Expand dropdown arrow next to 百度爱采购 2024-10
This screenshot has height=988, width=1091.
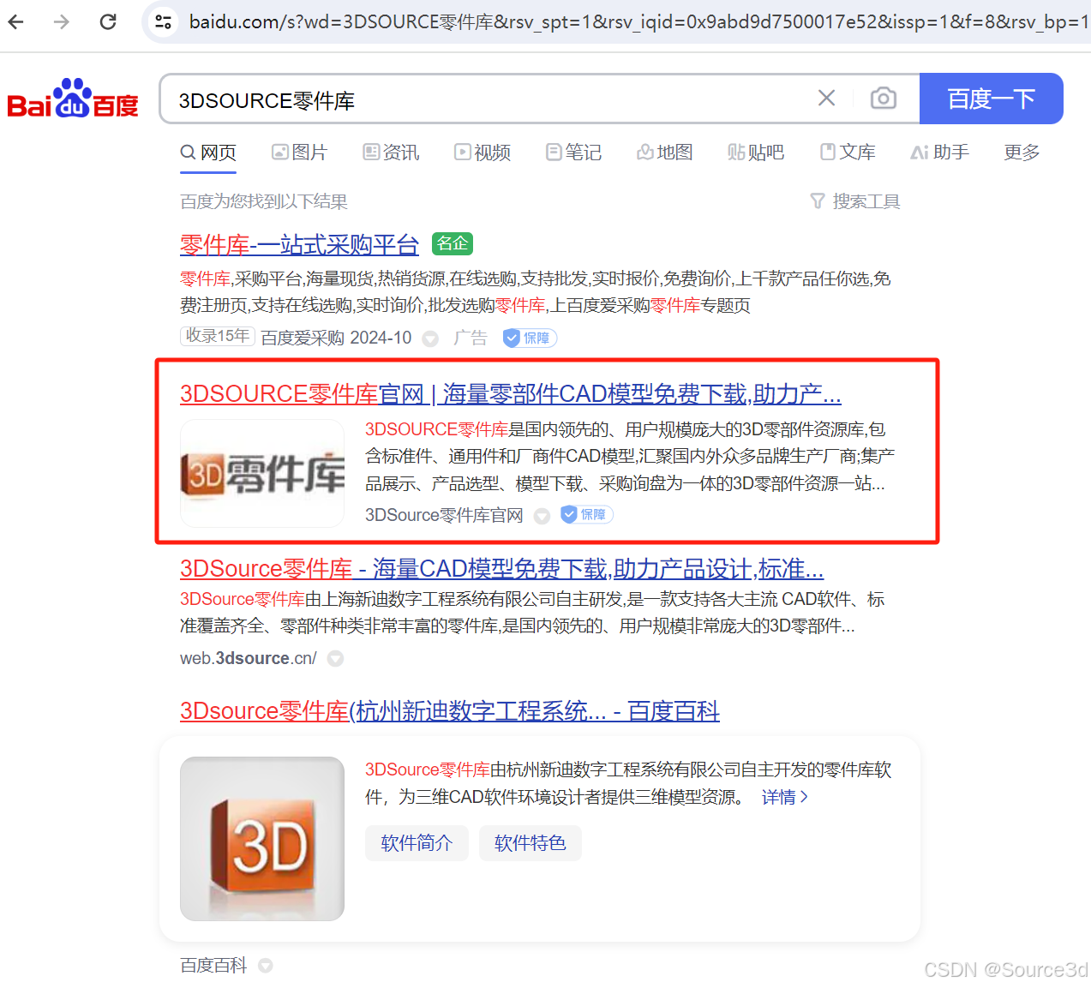click(x=431, y=338)
